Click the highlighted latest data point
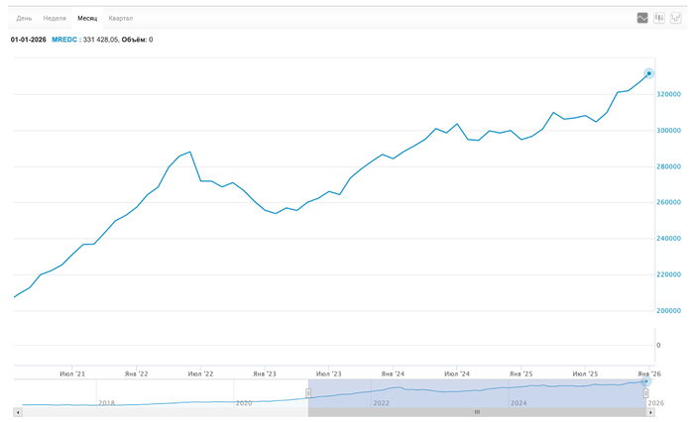 (648, 73)
